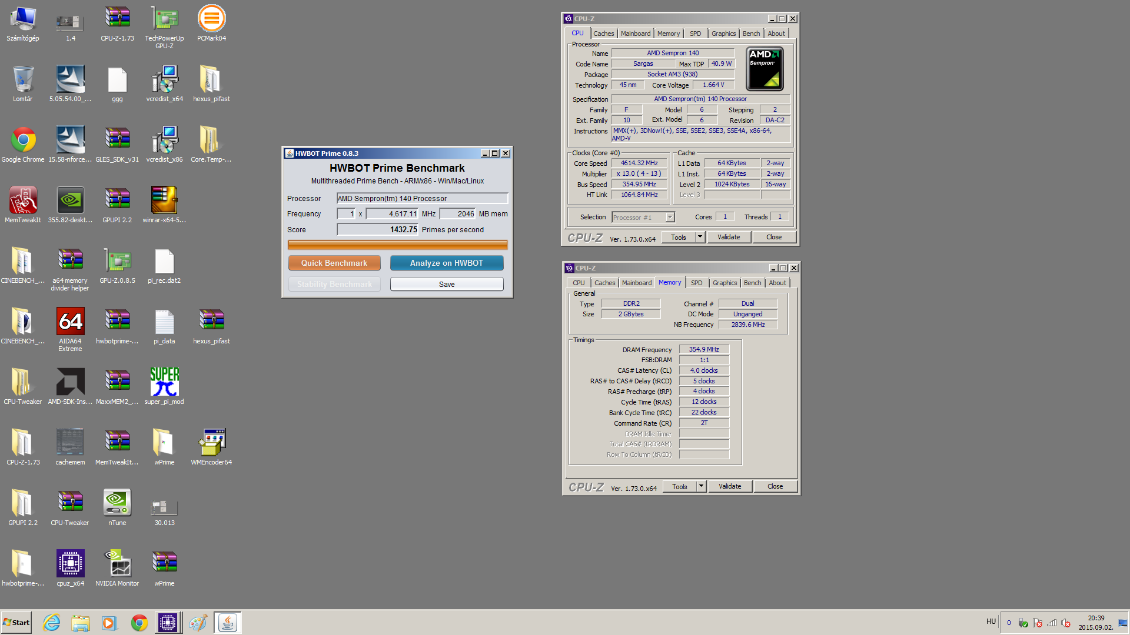The image size is (1130, 635).
Task: Open SPD tab in bottom CPU-Z
Action: click(x=697, y=283)
